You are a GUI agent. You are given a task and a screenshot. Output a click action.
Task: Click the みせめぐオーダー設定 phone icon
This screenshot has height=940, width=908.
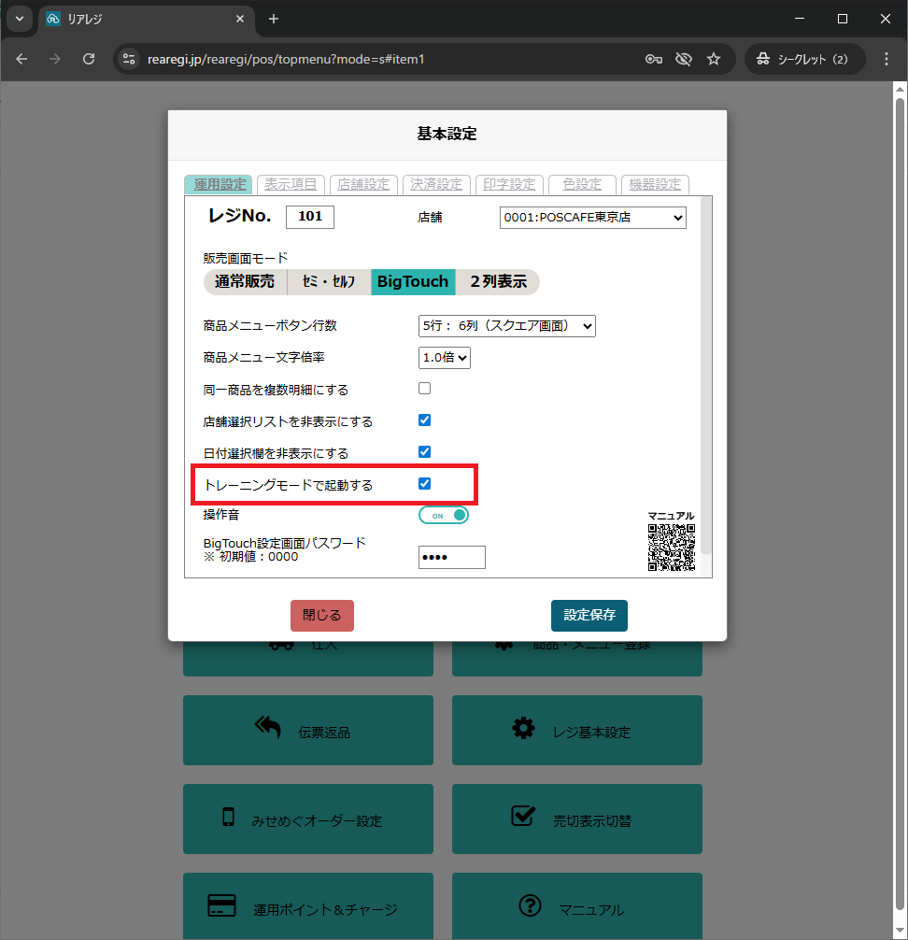[x=228, y=817]
